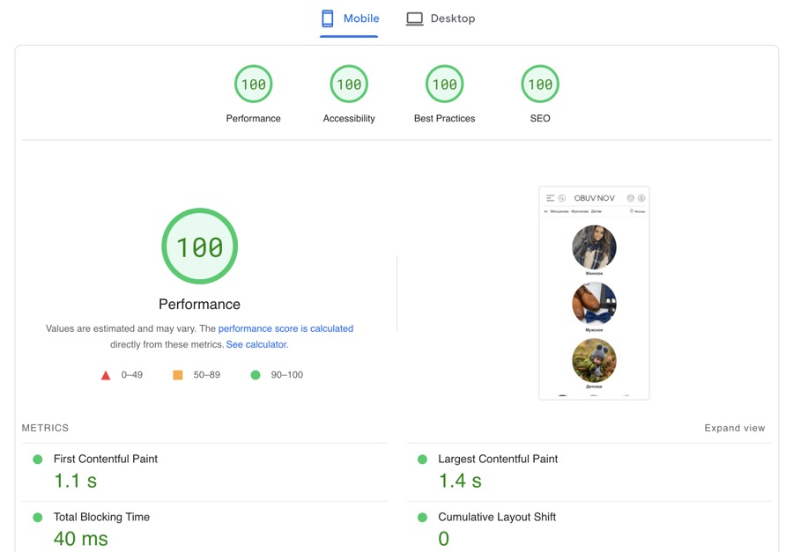Click the Total Blocking Time green dot
This screenshot has width=793, height=552.
[x=37, y=518]
